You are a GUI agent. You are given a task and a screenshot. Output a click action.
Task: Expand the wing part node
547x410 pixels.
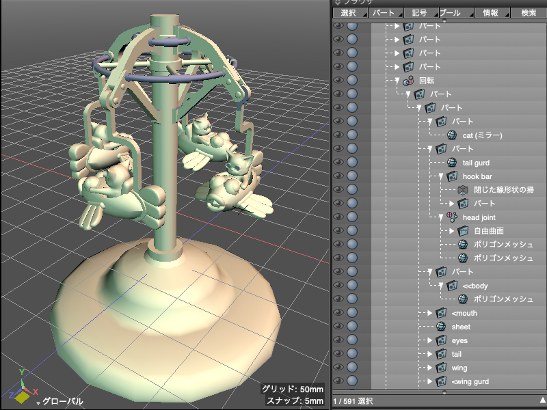point(430,368)
